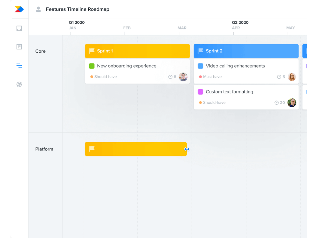This screenshot has width=317, height=238.
Task: Select the Features Timeline Roadmap title
Action: point(77,9)
